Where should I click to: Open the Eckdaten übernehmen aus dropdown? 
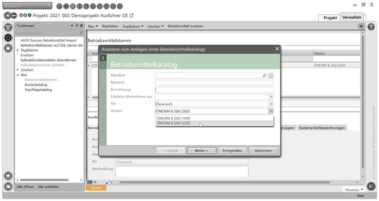(271, 97)
